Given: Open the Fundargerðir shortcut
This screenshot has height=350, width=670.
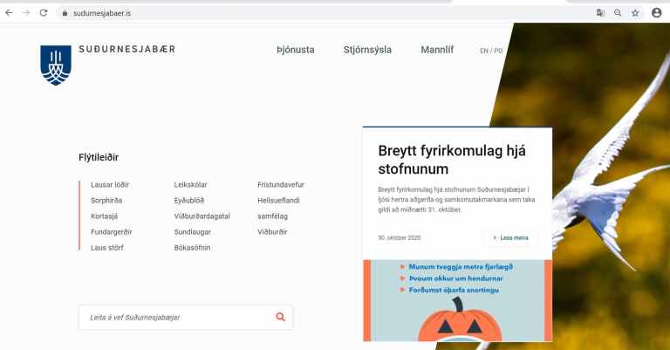Looking at the screenshot, I should pos(112,232).
